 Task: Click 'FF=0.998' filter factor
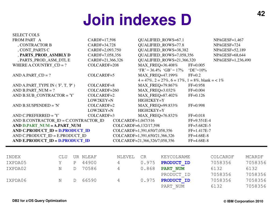[197, 106]
